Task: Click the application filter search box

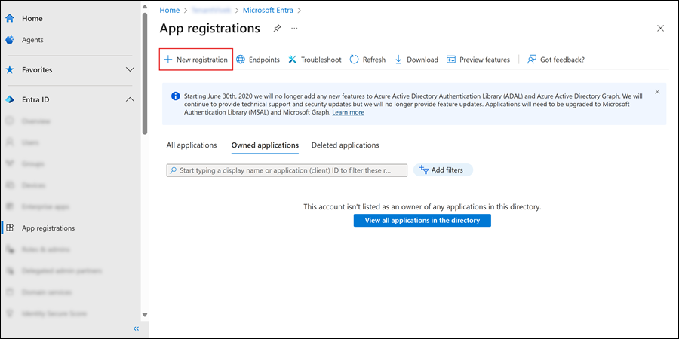Action: coord(287,170)
